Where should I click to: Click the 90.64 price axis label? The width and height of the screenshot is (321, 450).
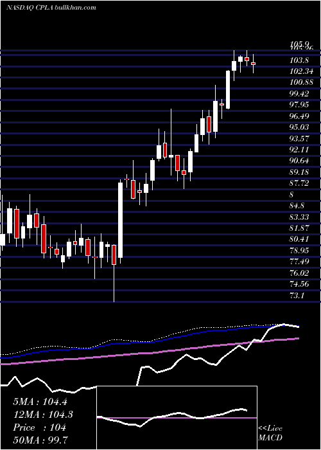click(x=299, y=161)
